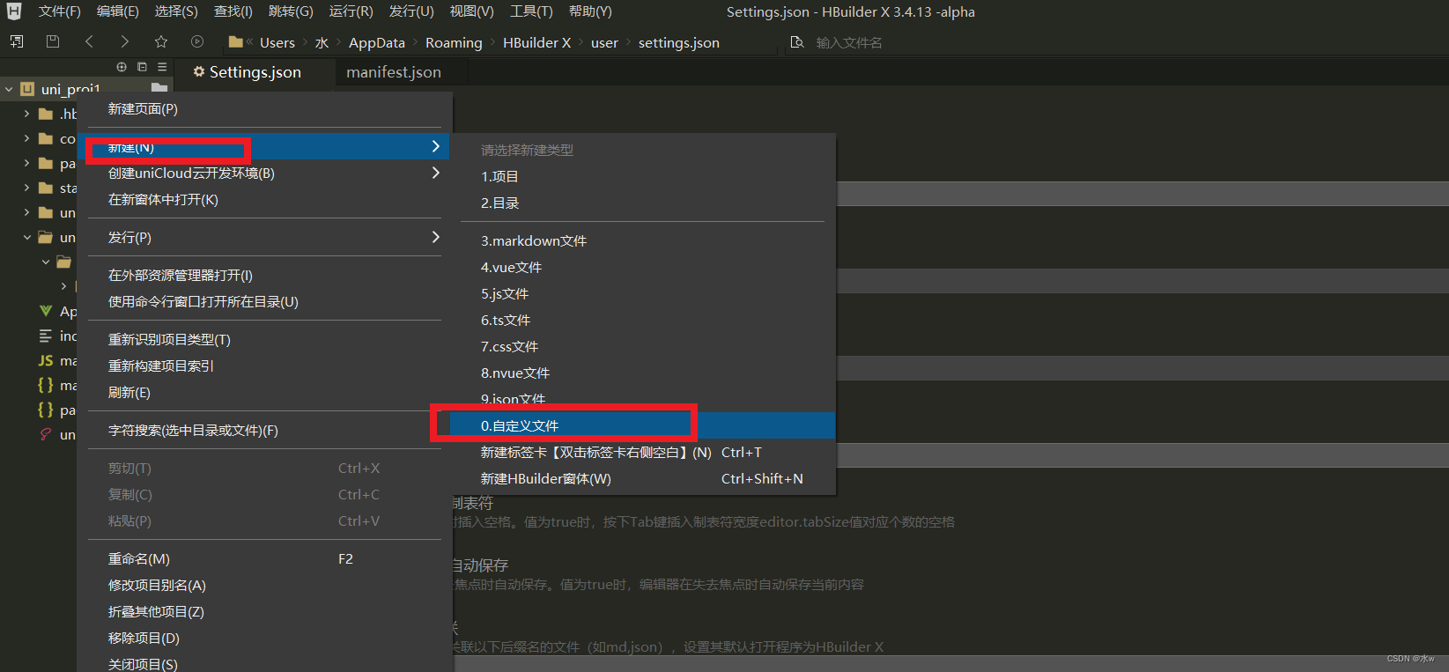Viewport: 1449px width, 672px height.
Task: Click the run play circle icon
Action: (x=197, y=41)
